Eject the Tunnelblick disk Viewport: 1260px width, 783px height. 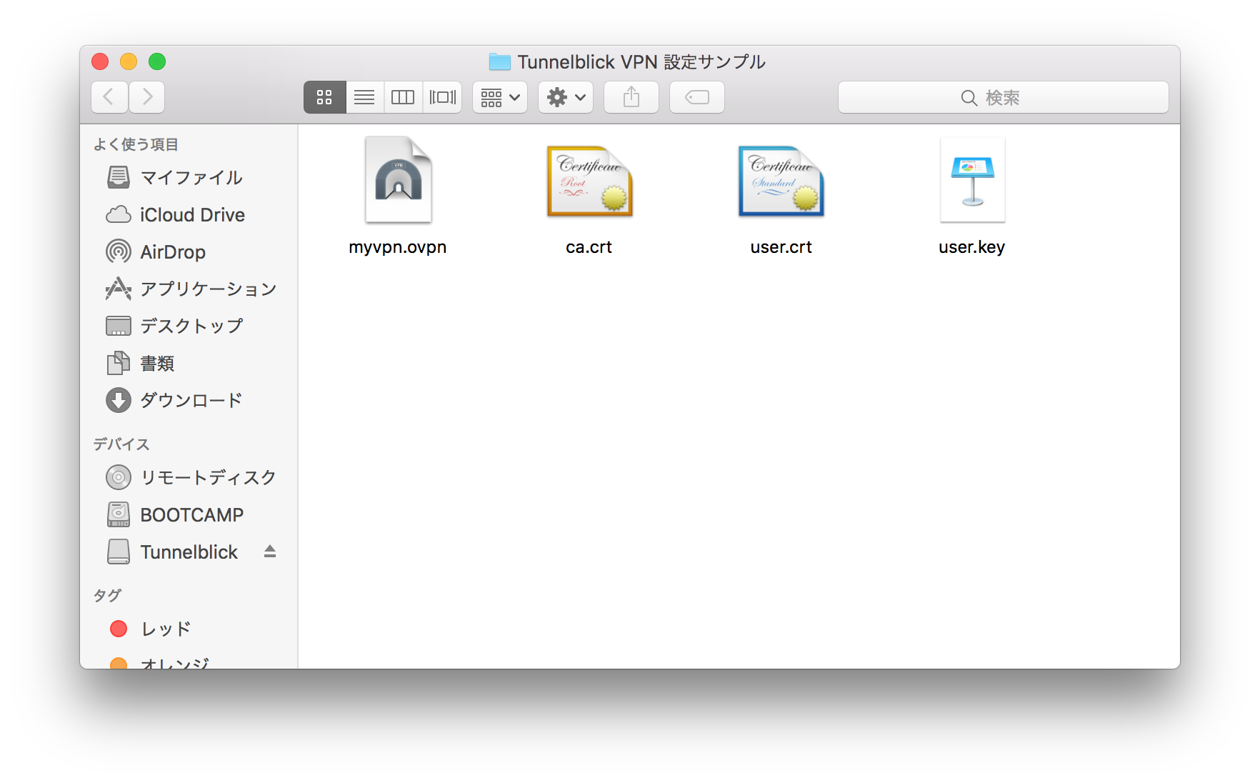(270, 552)
